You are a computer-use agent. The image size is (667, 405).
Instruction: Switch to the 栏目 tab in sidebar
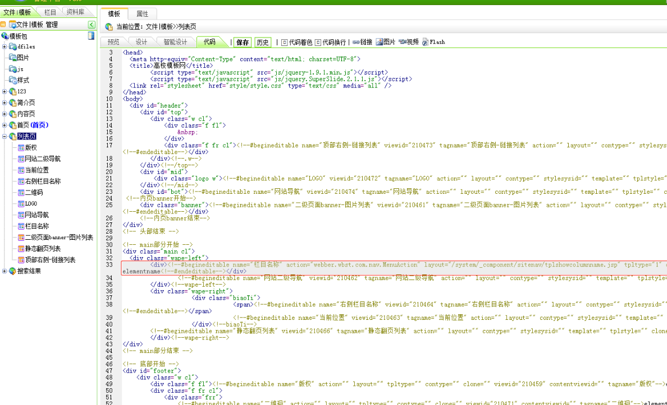pos(50,12)
